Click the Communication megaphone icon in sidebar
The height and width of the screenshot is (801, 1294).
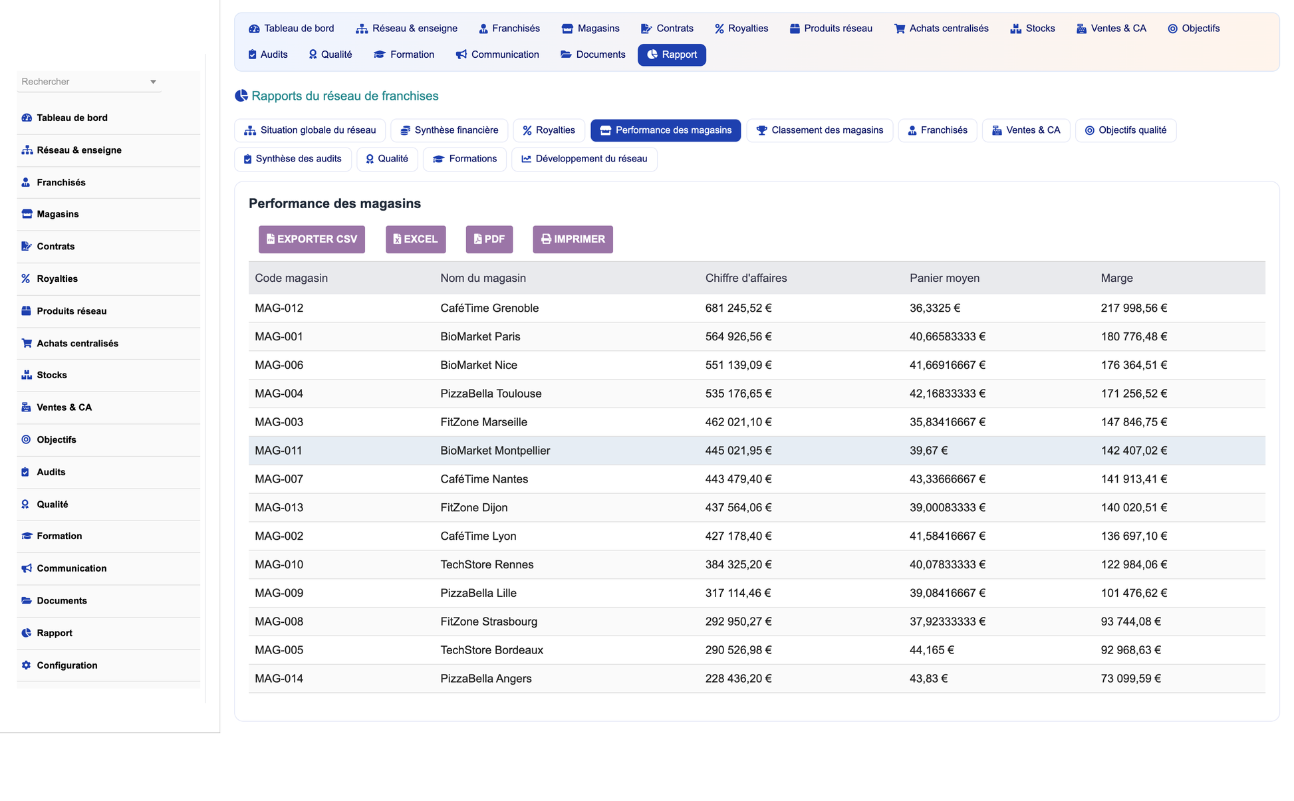tap(27, 568)
